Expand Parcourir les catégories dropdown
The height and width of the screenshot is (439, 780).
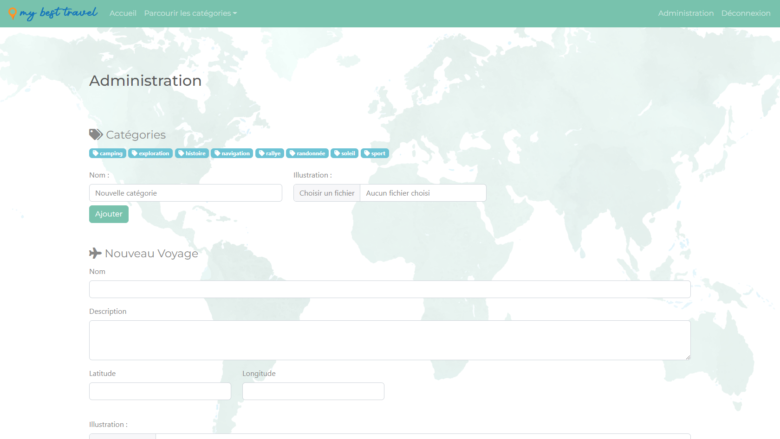point(190,13)
